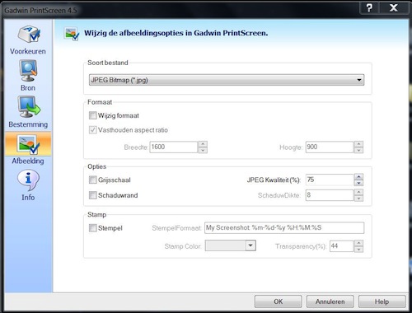The width and height of the screenshot is (412, 313).
Task: Increase SchaduwDikte with up arrow
Action: [358, 192]
